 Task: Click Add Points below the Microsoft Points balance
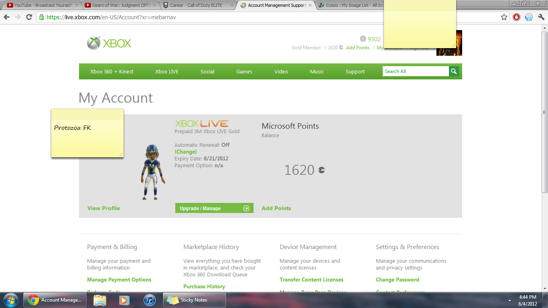pyautogui.click(x=276, y=208)
